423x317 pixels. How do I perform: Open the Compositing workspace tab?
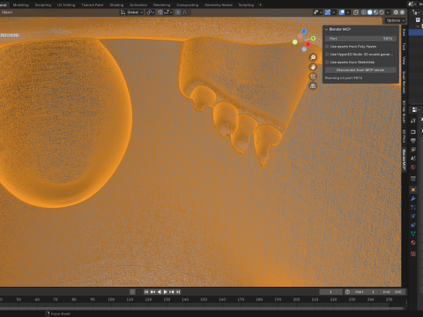(188, 5)
